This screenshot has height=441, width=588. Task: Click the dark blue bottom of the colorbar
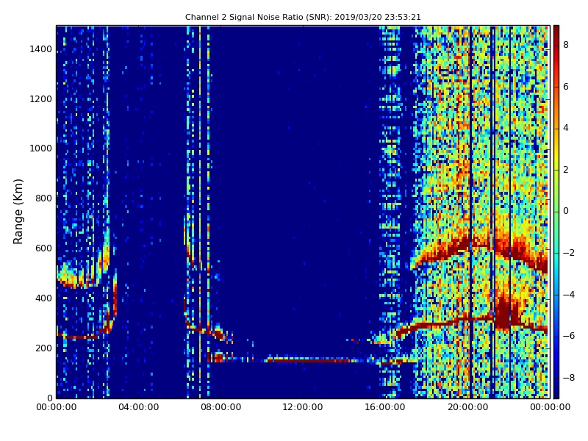pos(556,393)
